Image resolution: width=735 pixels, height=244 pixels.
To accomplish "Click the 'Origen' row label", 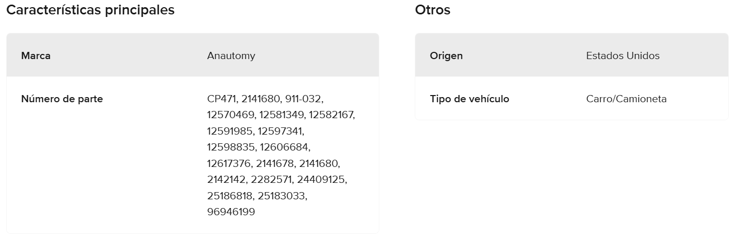I will (446, 55).
